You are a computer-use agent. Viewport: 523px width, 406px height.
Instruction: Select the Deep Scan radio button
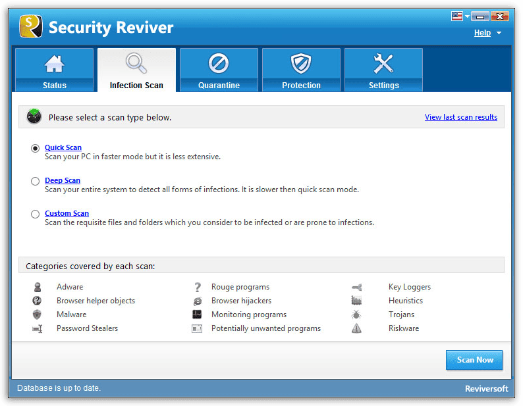coord(35,181)
